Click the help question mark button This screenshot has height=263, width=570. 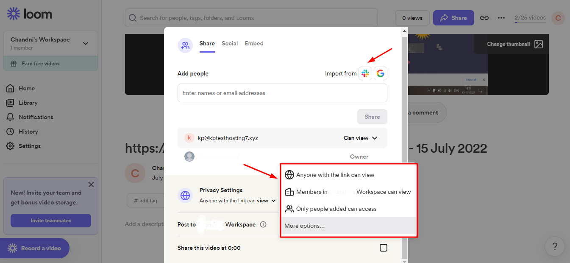[555, 246]
